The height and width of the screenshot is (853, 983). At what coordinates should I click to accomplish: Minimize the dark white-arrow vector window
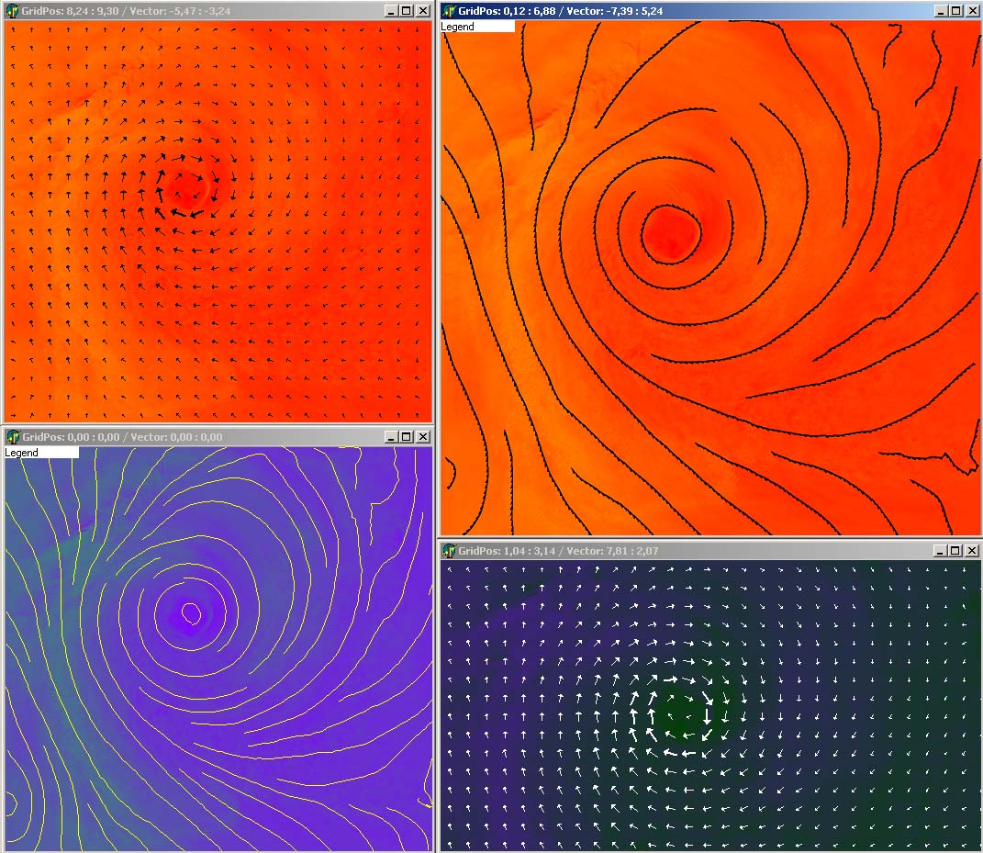[941, 551]
